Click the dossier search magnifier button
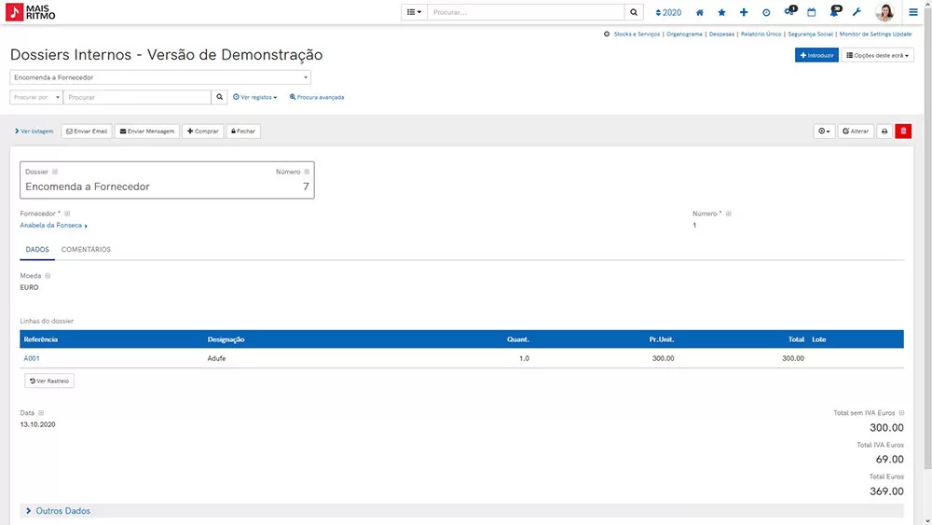Screen dimensions: 932x525 219,97
